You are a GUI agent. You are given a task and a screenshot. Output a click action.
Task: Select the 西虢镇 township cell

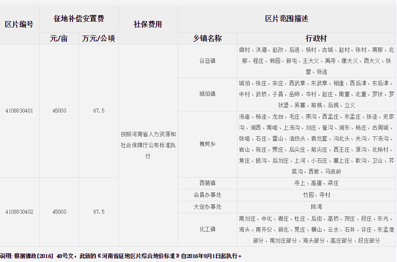pos(208,183)
